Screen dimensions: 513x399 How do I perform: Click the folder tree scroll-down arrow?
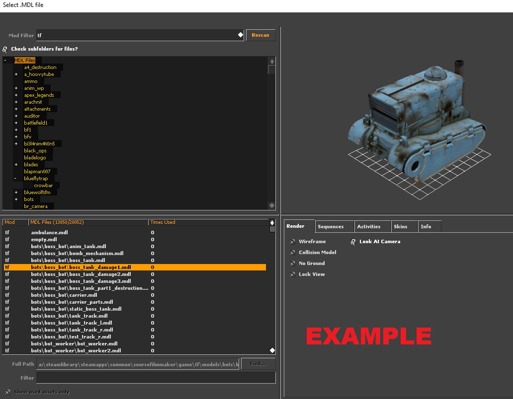click(x=272, y=205)
